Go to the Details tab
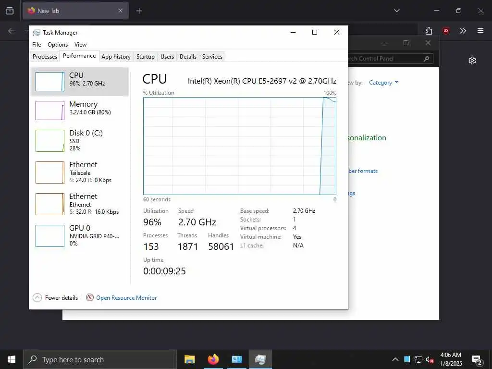 click(188, 57)
